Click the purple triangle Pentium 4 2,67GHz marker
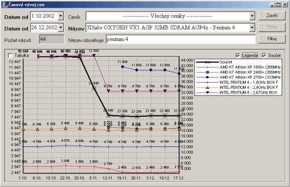 (207, 92)
